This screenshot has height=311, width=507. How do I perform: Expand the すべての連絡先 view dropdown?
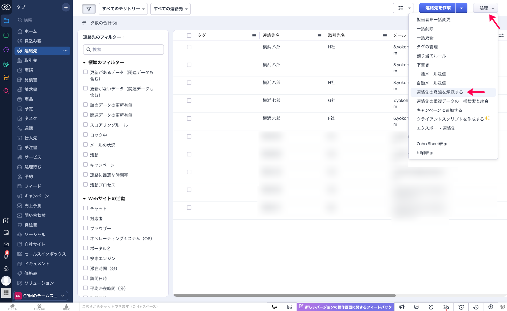point(170,9)
